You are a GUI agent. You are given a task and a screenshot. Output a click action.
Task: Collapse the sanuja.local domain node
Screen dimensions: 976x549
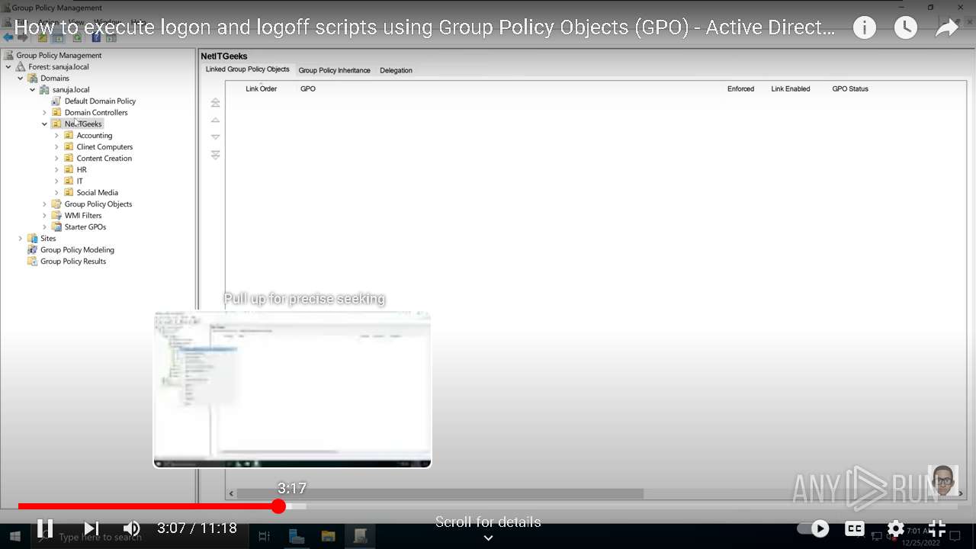pyautogui.click(x=33, y=90)
